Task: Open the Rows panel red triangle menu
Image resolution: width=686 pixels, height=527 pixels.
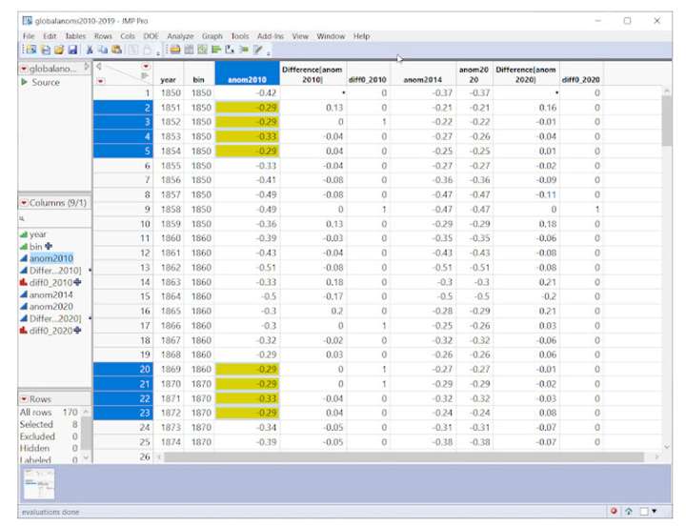Action: pos(24,398)
